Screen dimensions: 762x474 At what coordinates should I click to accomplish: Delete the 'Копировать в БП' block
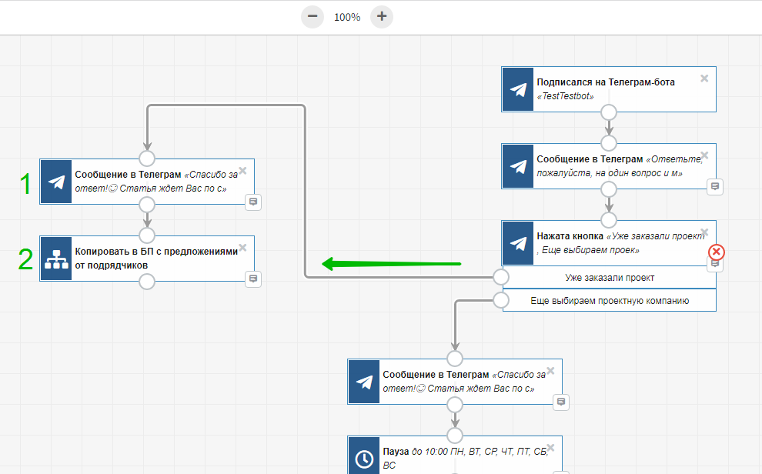pos(242,248)
